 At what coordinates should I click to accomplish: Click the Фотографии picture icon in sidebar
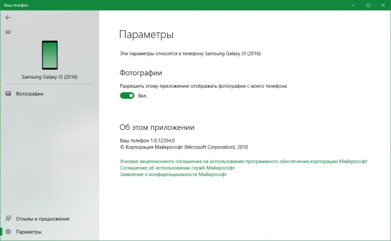click(8, 94)
